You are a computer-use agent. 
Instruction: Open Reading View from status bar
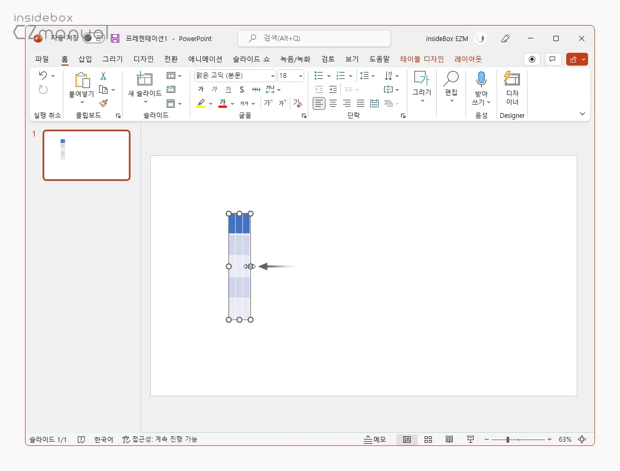pos(450,440)
